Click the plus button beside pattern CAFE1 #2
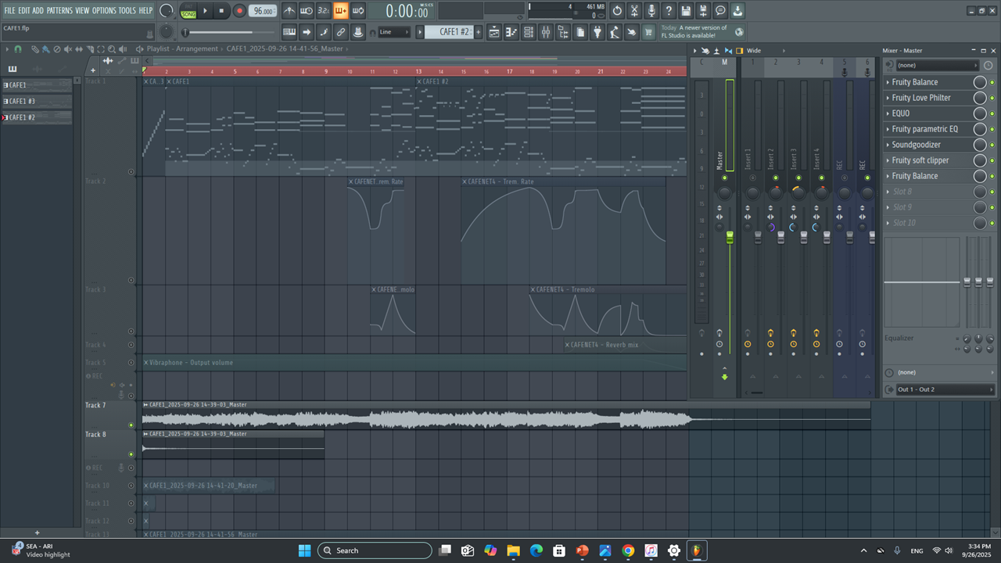The width and height of the screenshot is (1001, 563). 479,32
